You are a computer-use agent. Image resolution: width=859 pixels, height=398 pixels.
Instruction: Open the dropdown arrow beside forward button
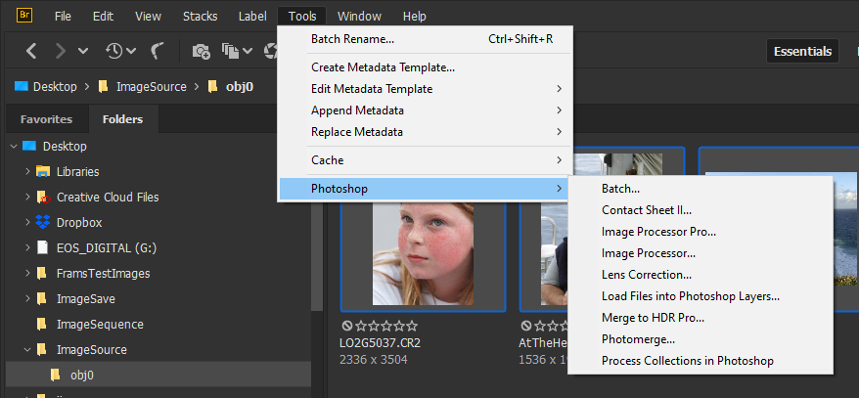83,50
